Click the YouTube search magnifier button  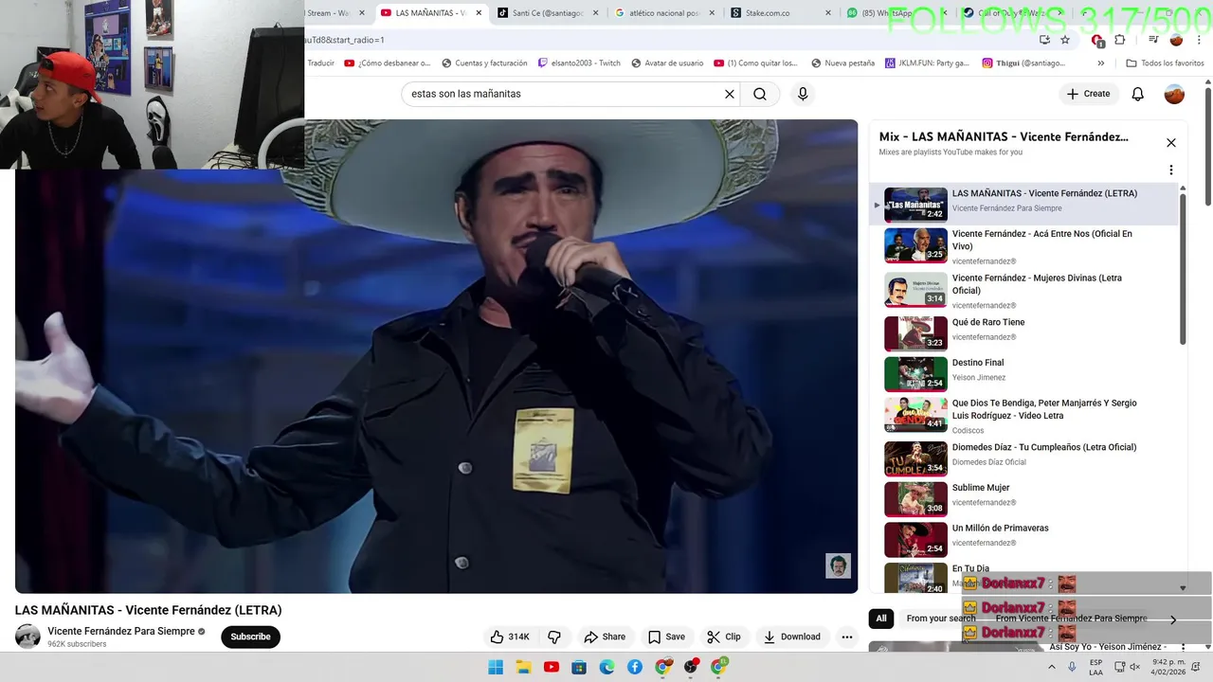[x=760, y=94]
